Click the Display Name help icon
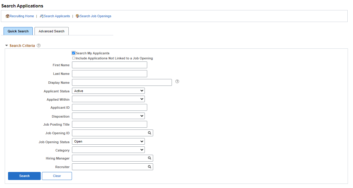The image size is (353, 188). (177, 81)
